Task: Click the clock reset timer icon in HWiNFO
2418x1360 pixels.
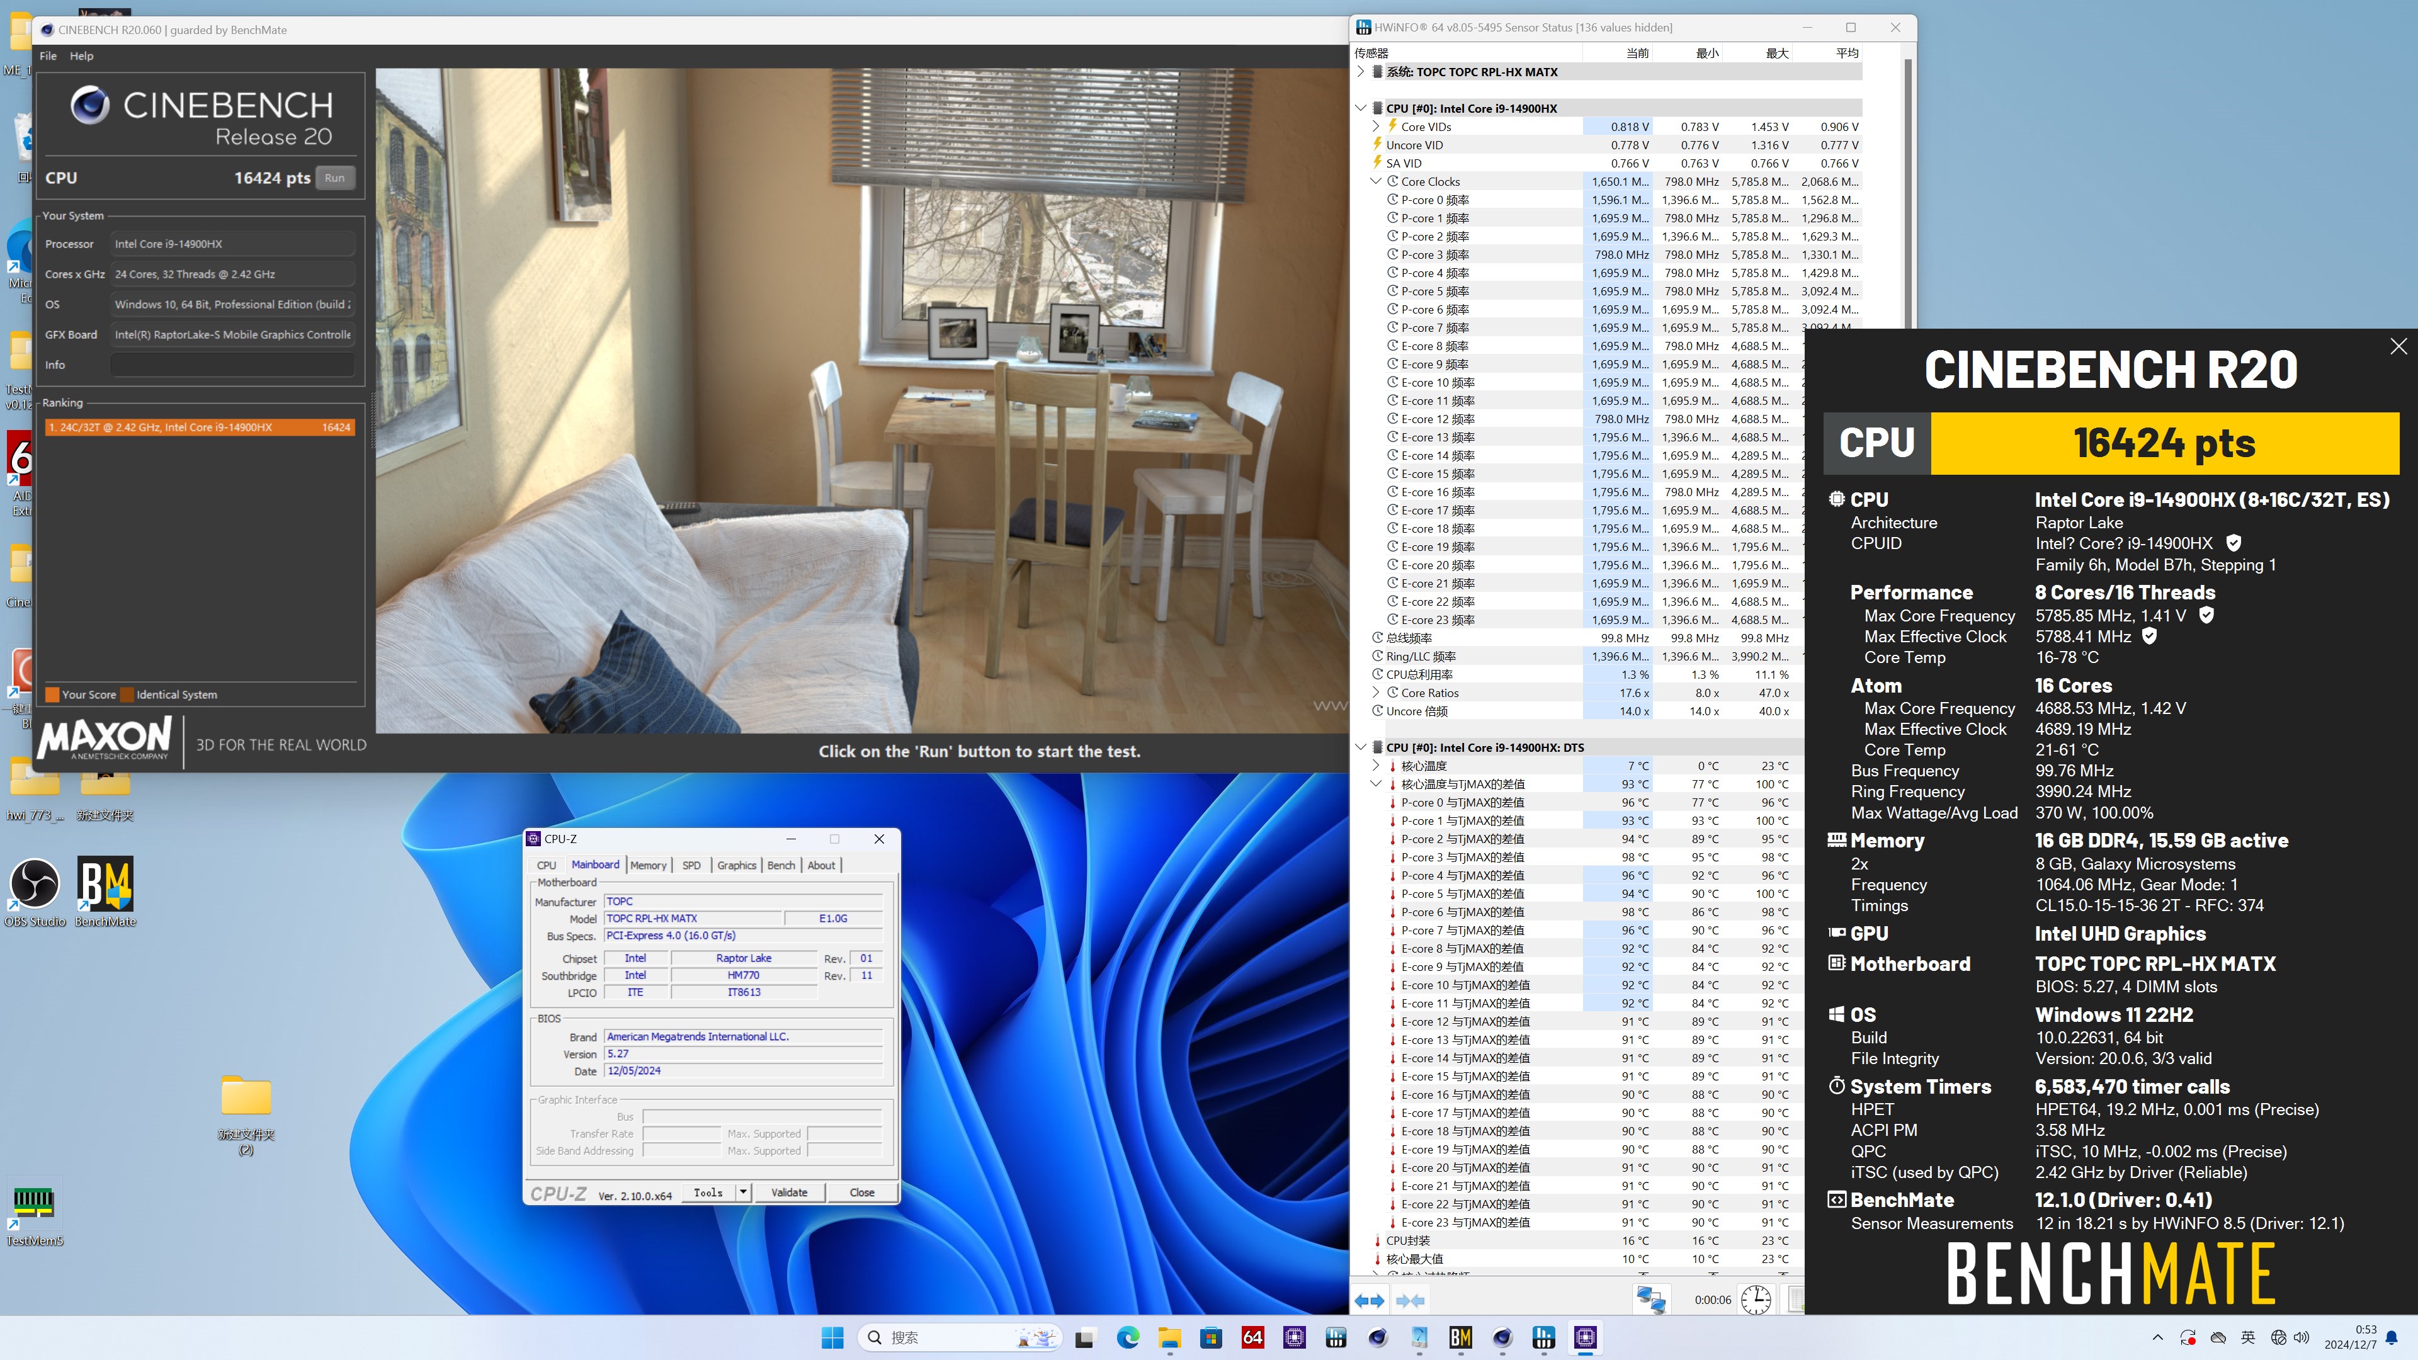Action: pyautogui.click(x=1756, y=1300)
